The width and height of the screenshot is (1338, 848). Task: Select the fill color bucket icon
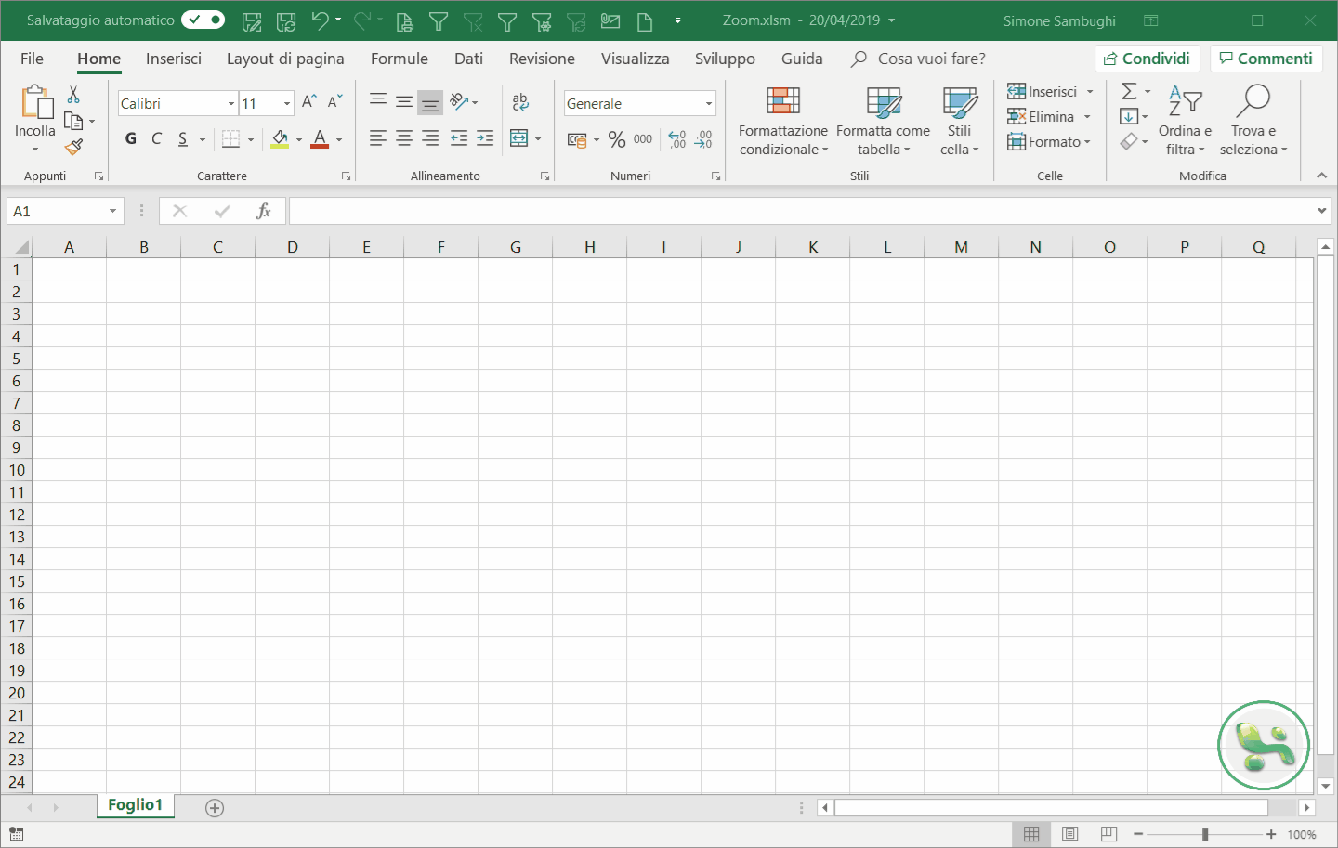click(x=281, y=138)
